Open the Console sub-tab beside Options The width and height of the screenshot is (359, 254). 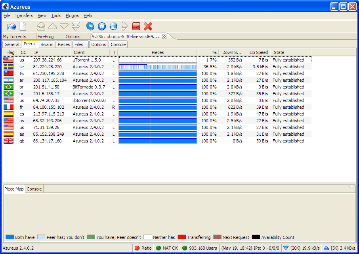(x=118, y=44)
